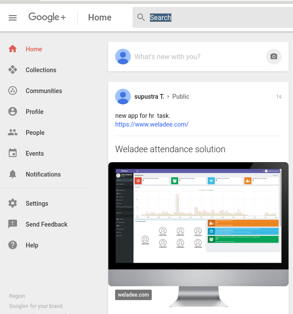Click the weladee.com domain badge

tap(133, 295)
